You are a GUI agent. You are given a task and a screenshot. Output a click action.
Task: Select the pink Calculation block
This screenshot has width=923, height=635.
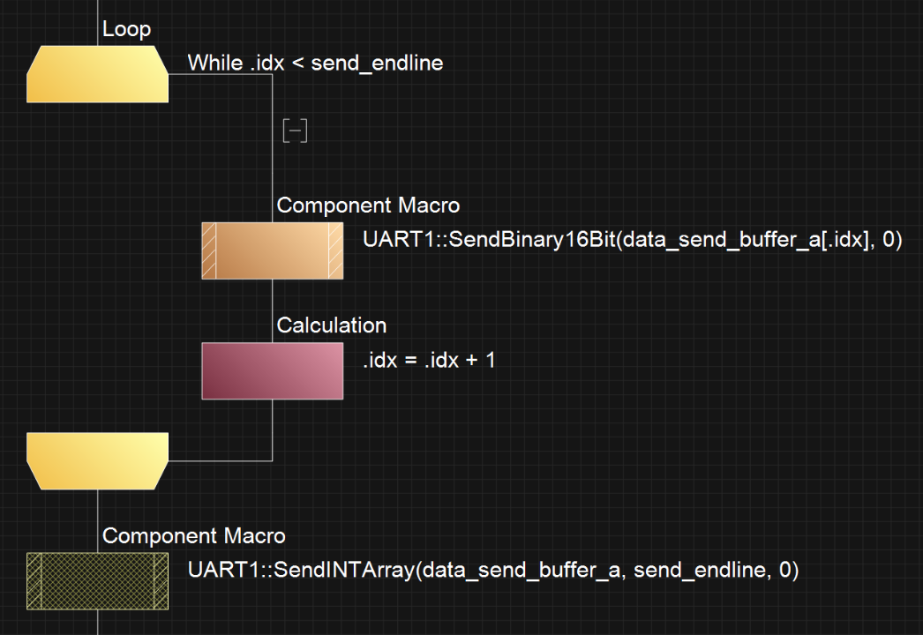click(x=273, y=370)
